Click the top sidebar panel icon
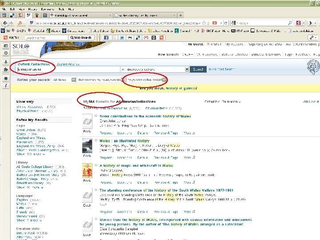 6,46
